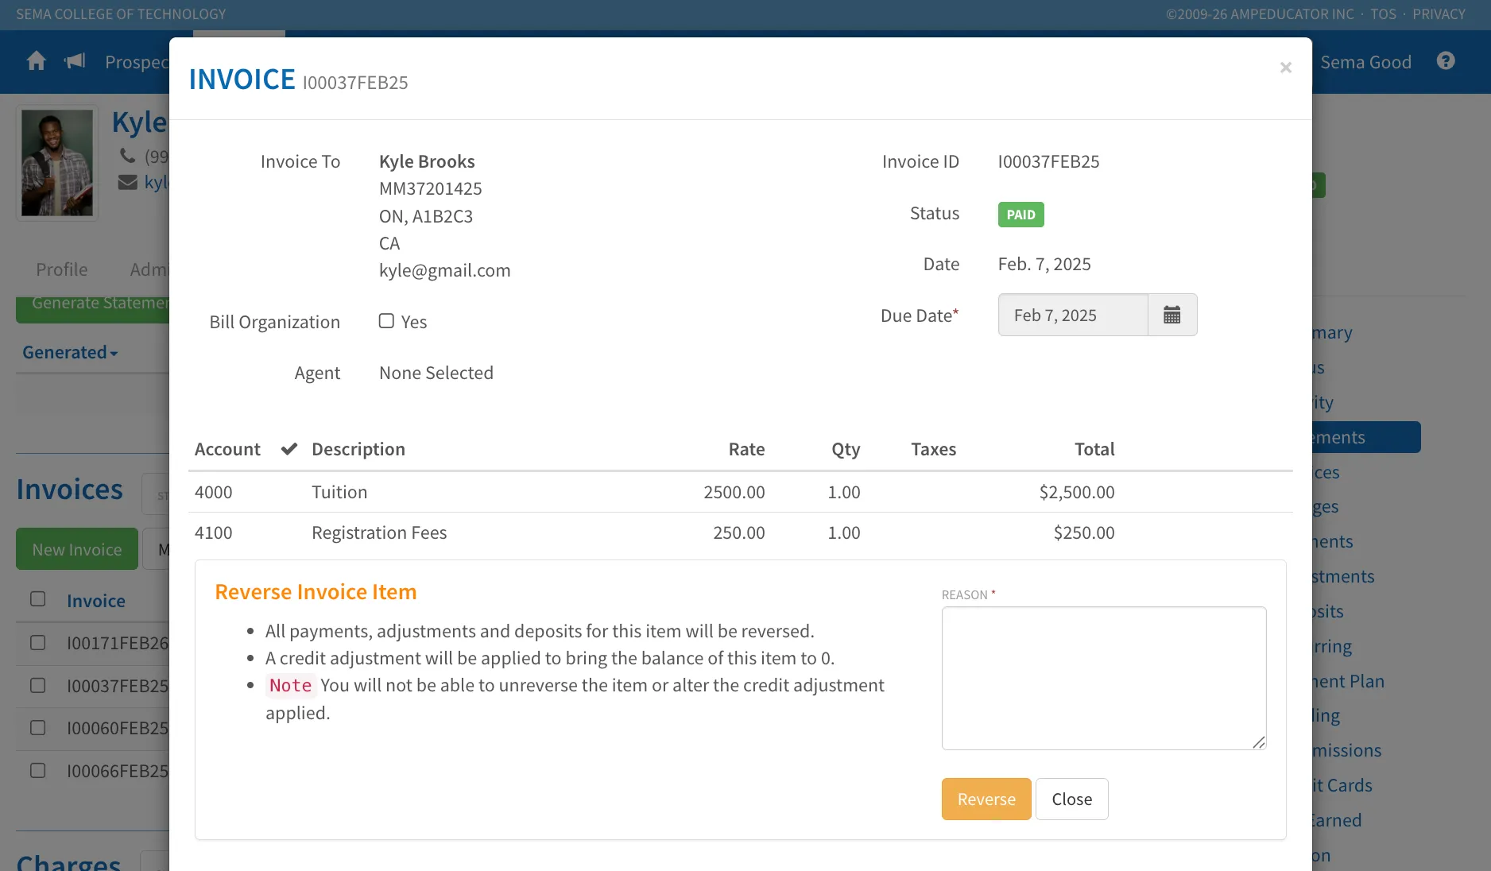Switch to the Profile tab
1491x871 pixels.
62,269
